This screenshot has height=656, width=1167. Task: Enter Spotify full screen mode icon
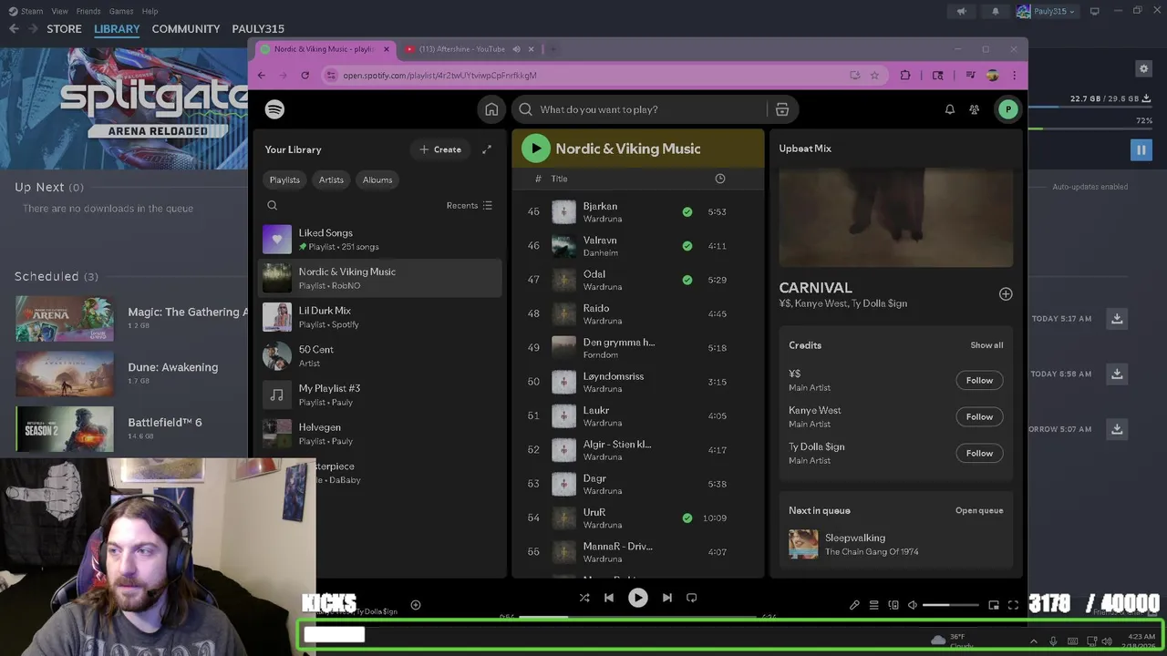1013,605
